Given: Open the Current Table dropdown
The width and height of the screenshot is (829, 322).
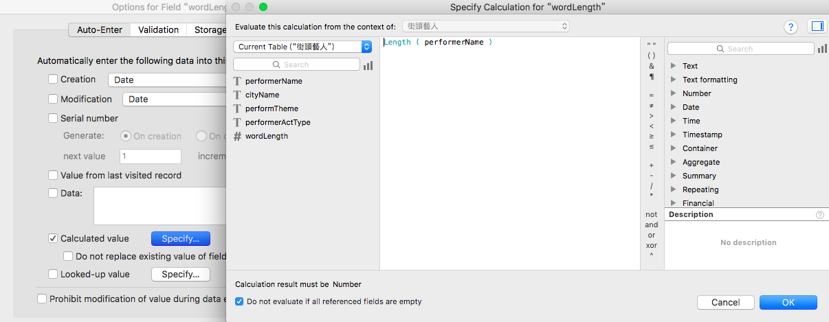Looking at the screenshot, I should 302,47.
